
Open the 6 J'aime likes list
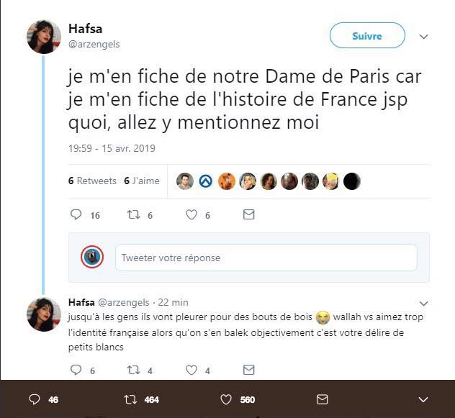tap(142, 181)
